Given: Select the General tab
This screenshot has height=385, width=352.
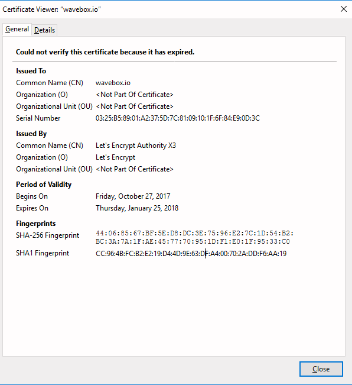Looking at the screenshot, I should point(17,29).
